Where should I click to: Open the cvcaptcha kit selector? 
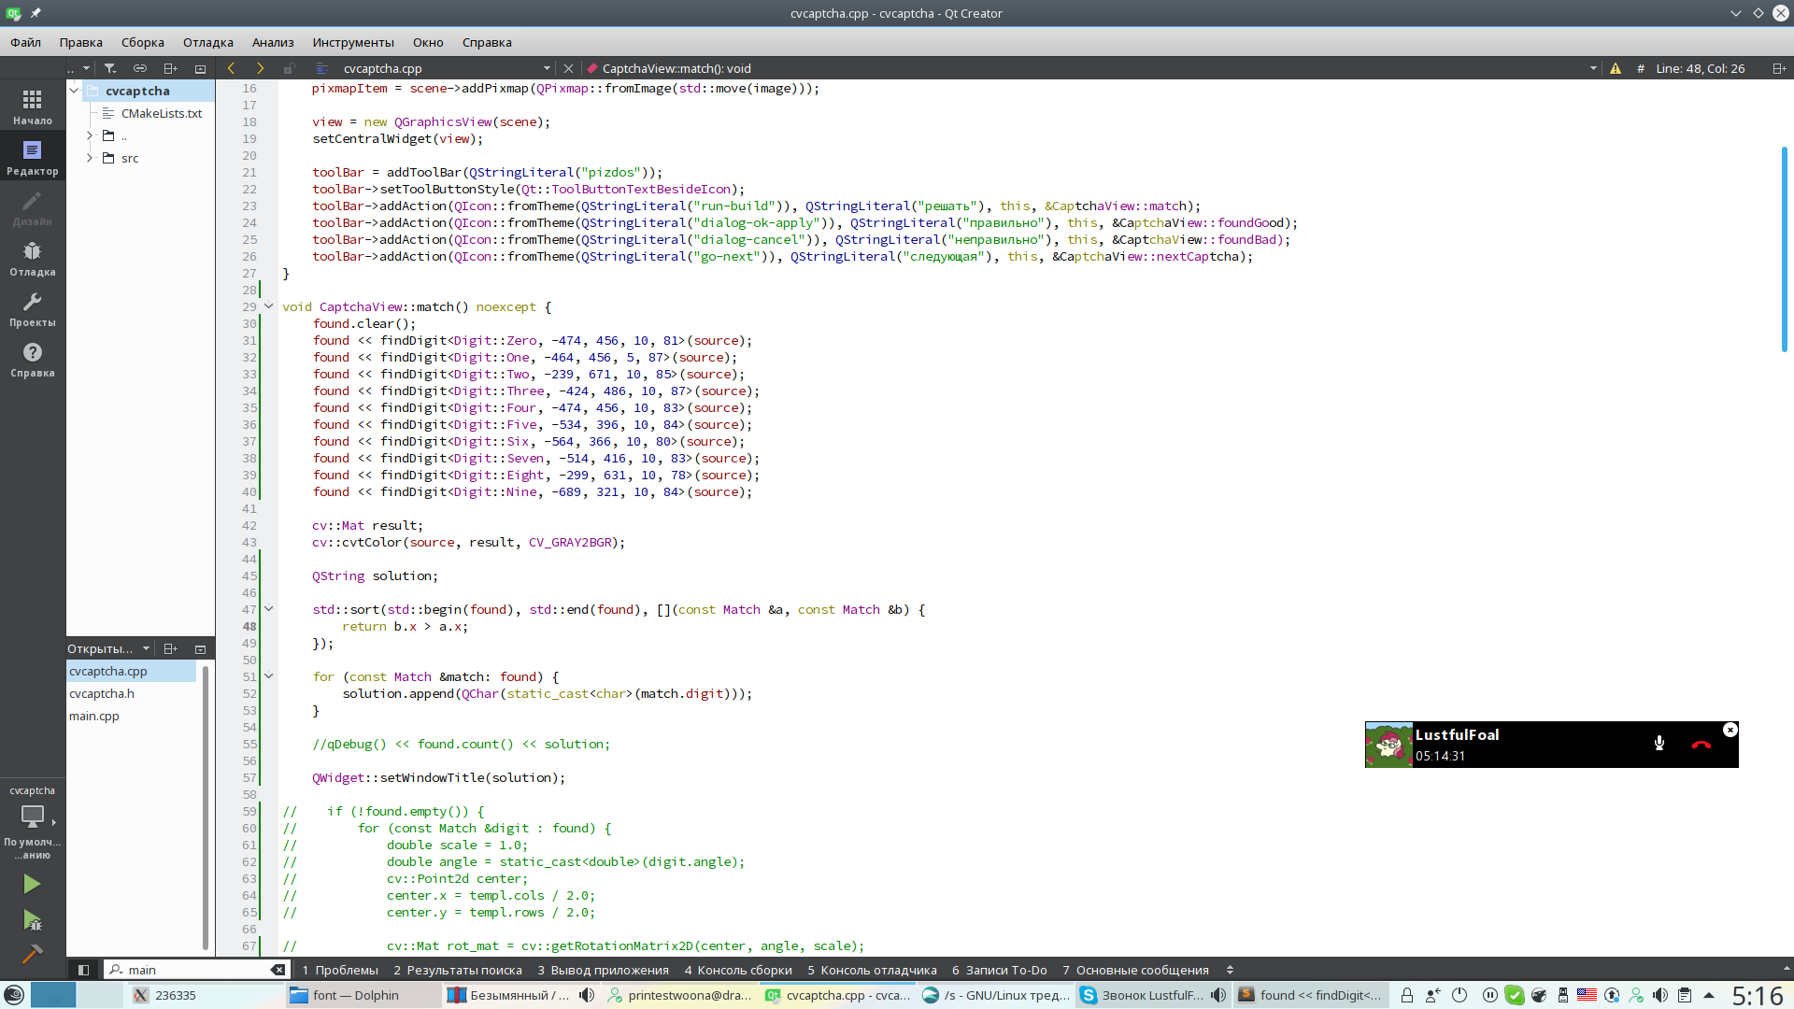33,822
